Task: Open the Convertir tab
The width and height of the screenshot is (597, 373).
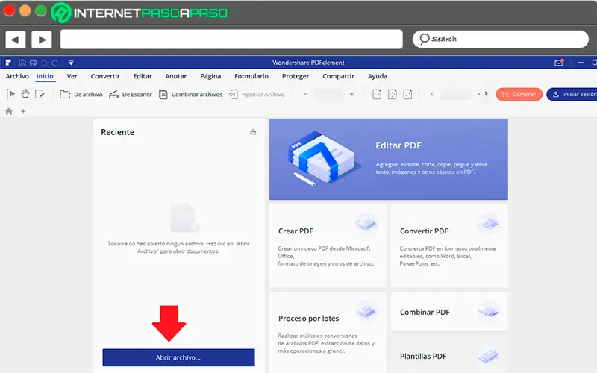Action: click(x=105, y=76)
